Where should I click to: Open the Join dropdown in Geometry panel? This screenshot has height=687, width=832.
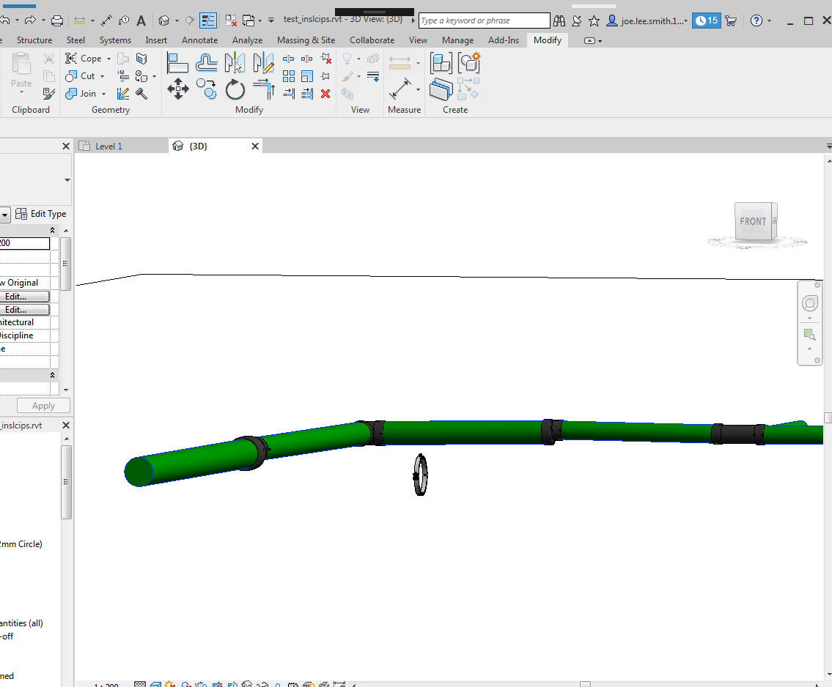tap(103, 94)
